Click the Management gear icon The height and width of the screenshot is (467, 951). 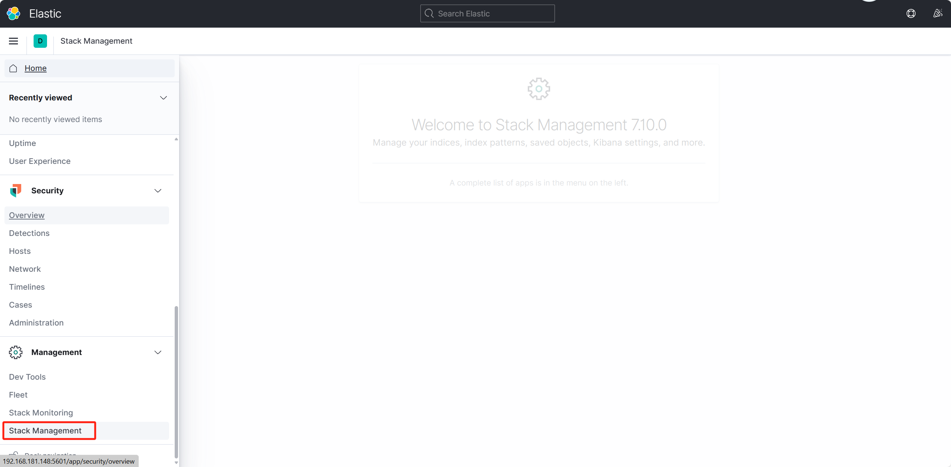tap(16, 352)
